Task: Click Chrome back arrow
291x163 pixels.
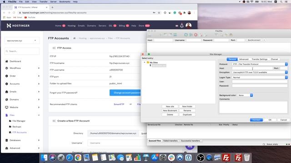Action: 4,13
